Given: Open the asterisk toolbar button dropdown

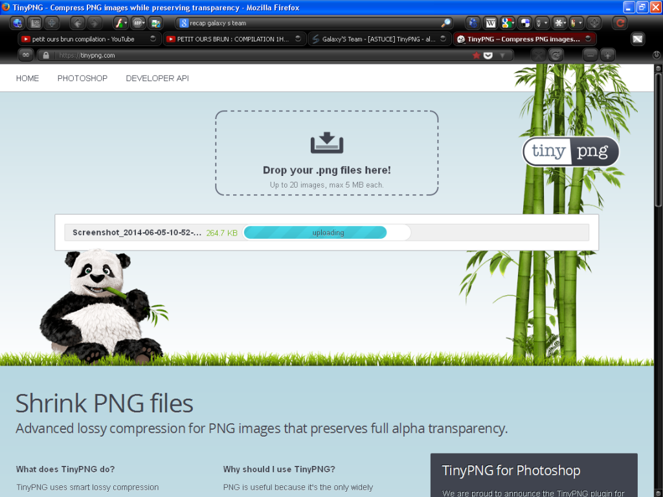Looking at the screenshot, I should (560, 23).
